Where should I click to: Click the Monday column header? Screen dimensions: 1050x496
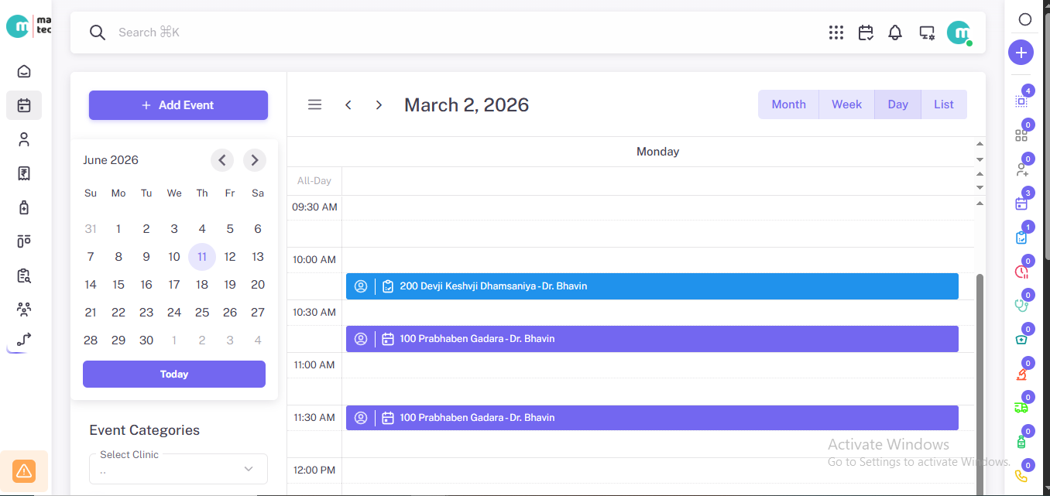pyautogui.click(x=657, y=152)
